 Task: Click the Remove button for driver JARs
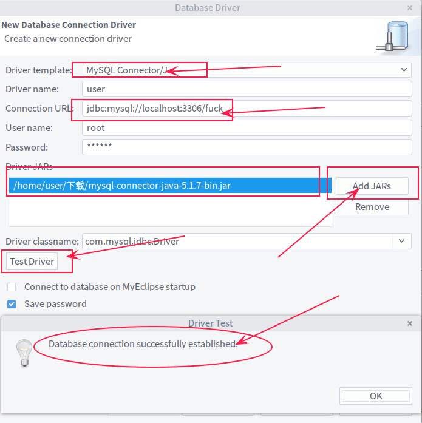point(372,207)
